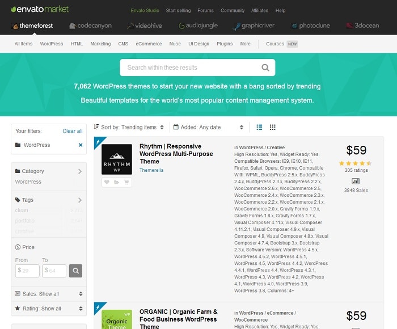Click the sales chart icon above 3848 Sales
397x329 pixels.
(356, 181)
